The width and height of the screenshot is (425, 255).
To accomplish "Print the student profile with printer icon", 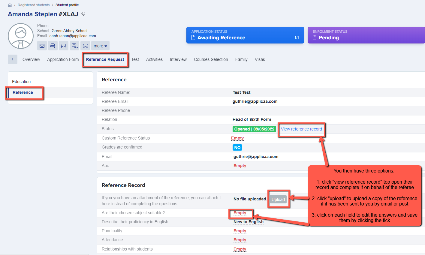I will coord(53,46).
